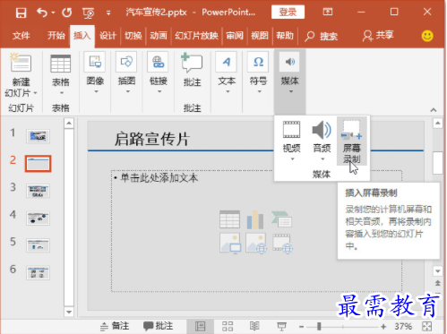Open the 文本 text group
This screenshot has height=334, width=447.
(227, 73)
